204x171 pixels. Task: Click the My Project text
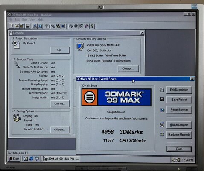29,43
